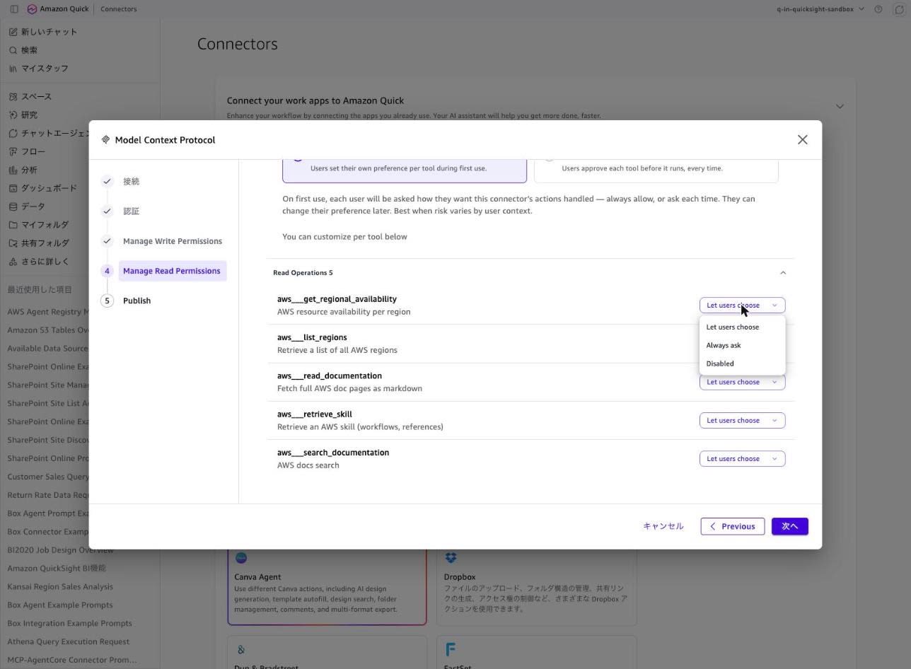Click the Previous button

tap(732, 526)
